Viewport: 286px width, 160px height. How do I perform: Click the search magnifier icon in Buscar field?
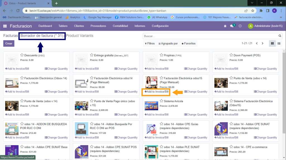280,36
